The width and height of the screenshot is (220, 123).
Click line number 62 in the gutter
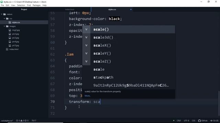coord(53,54)
